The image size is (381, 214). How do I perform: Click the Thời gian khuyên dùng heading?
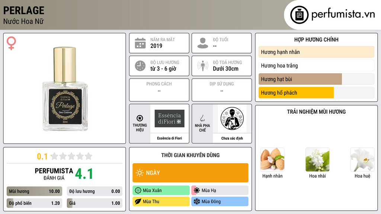[190, 155]
